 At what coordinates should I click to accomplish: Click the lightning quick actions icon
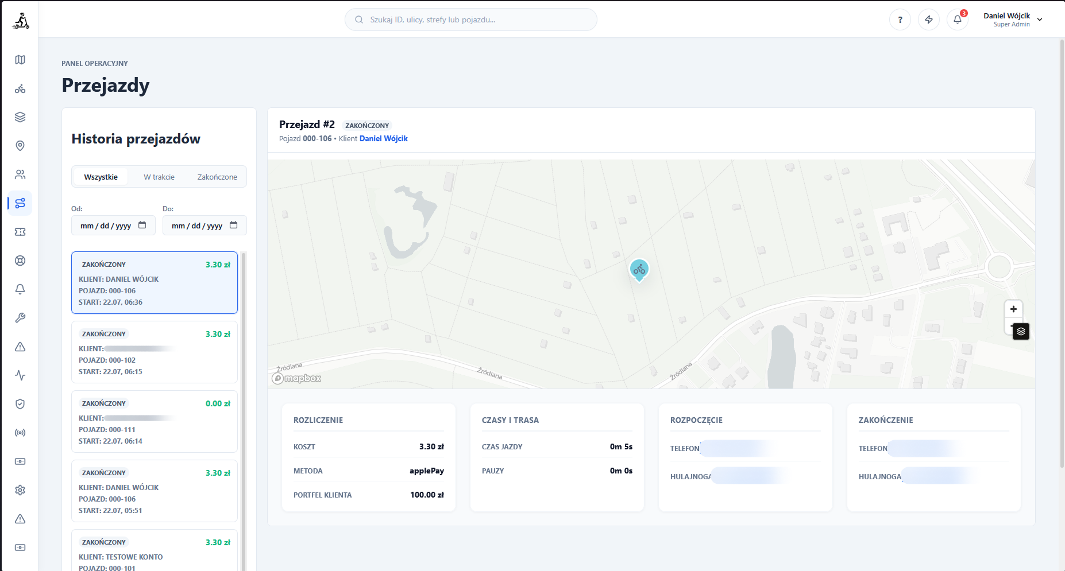pyautogui.click(x=929, y=20)
